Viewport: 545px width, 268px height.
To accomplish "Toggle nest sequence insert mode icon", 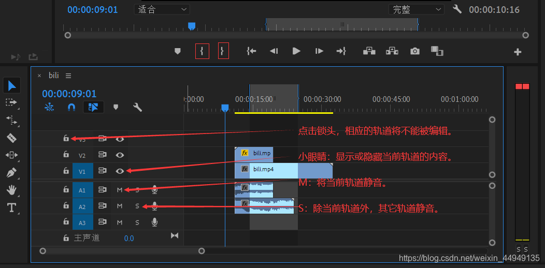I will pyautogui.click(x=49, y=107).
